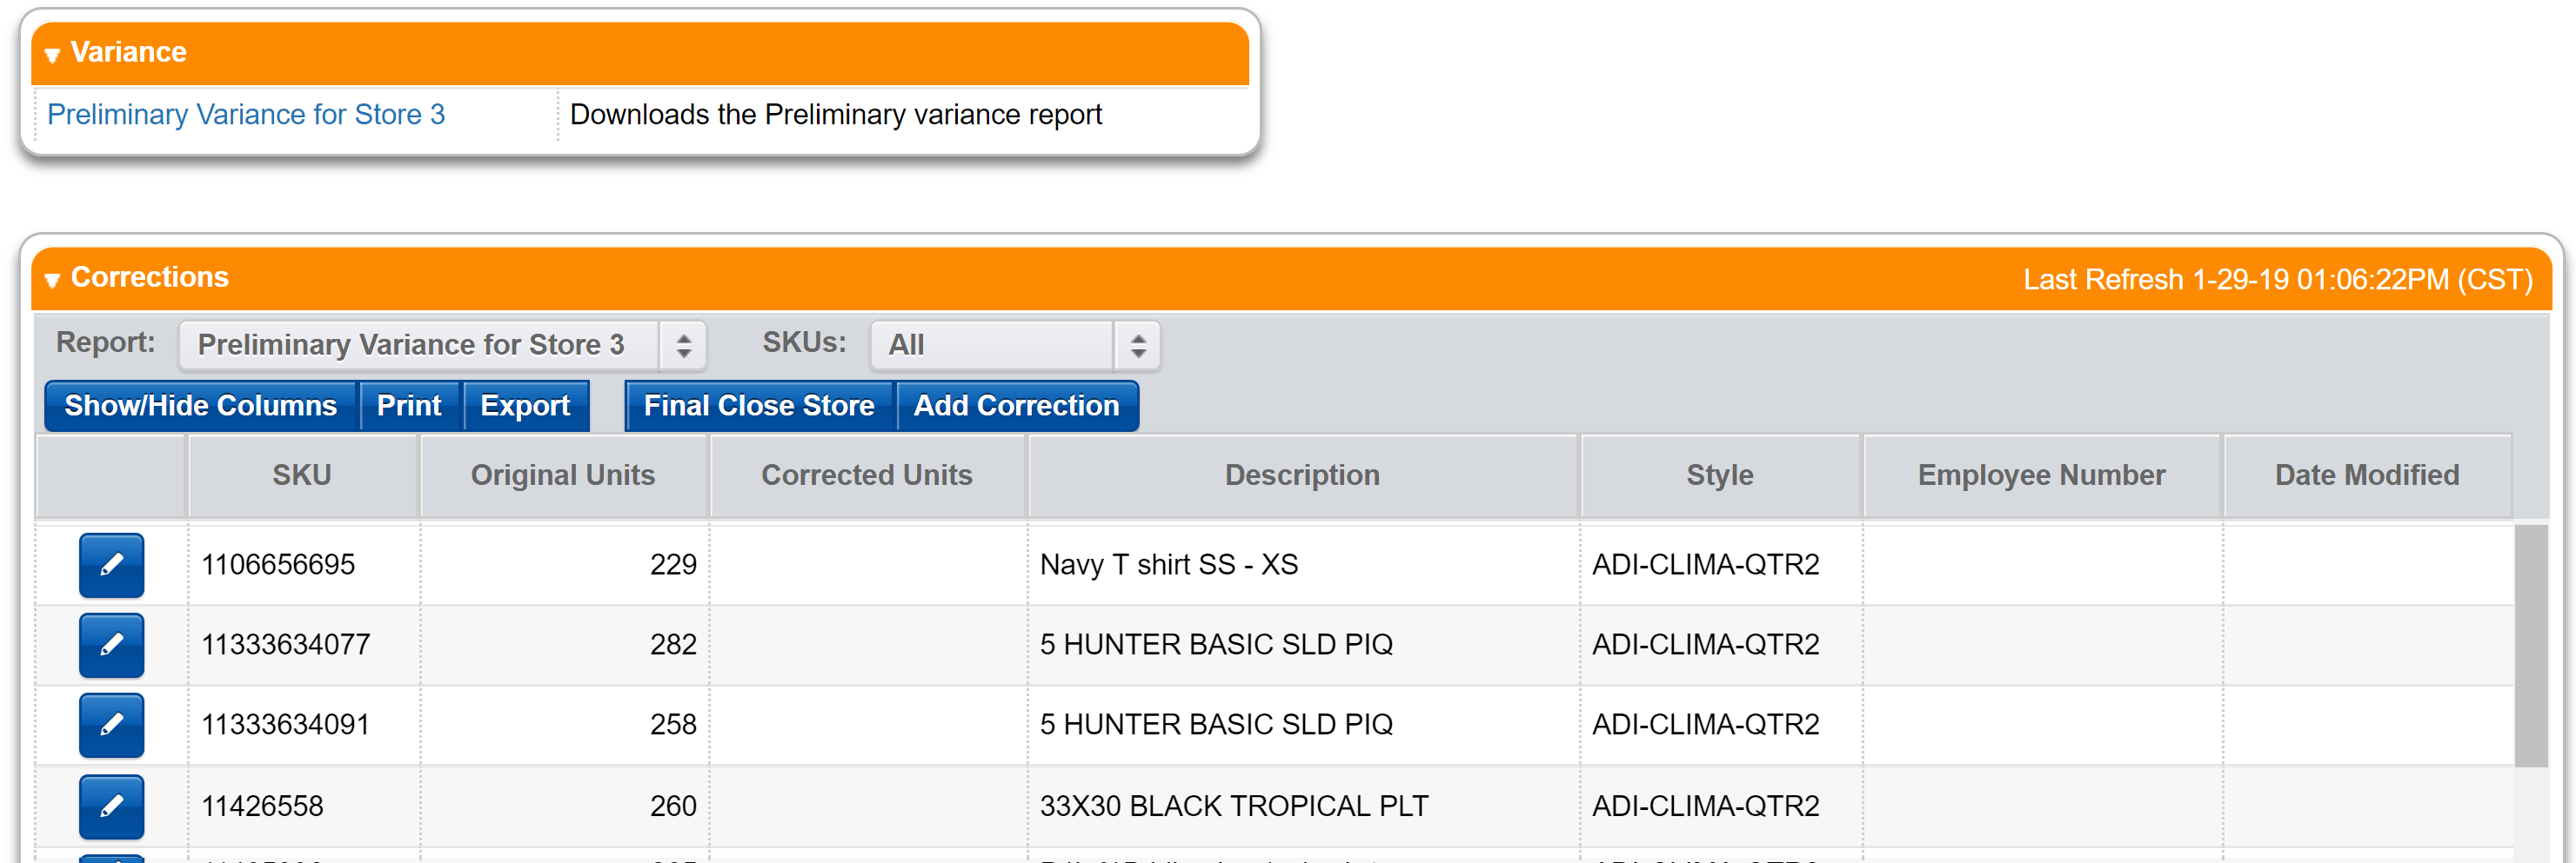Click the Print button
The image size is (2576, 863).
tap(409, 406)
